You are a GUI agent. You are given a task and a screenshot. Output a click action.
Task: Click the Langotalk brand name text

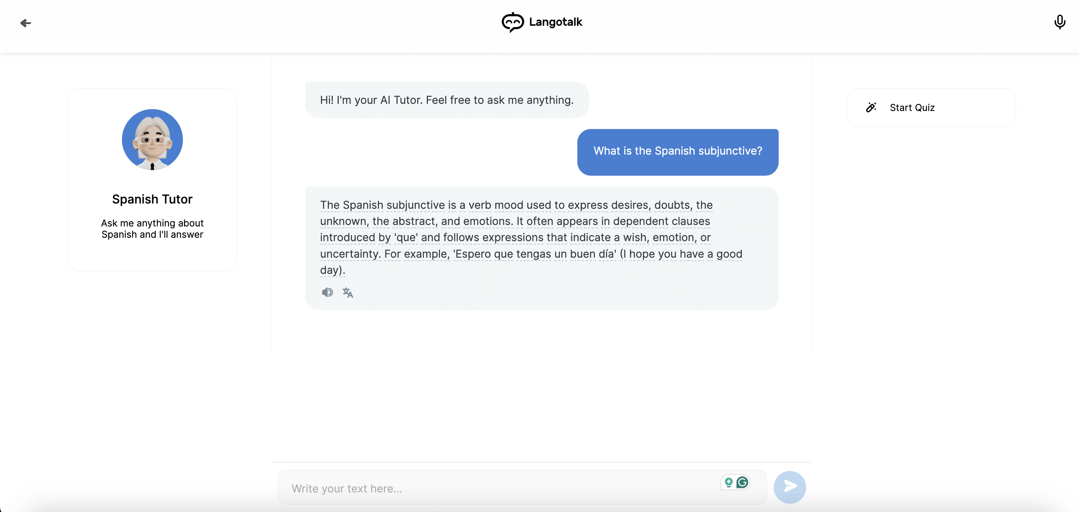pyautogui.click(x=555, y=22)
